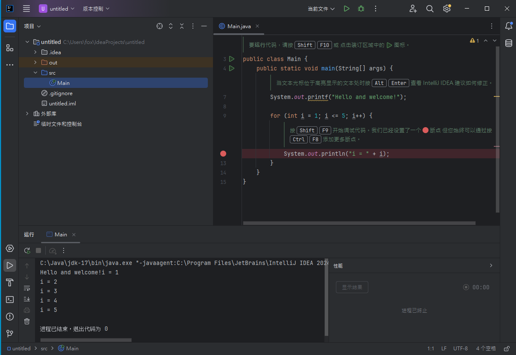This screenshot has height=355, width=516.
Task: Open IDE settings gear icon
Action: tap(446, 9)
